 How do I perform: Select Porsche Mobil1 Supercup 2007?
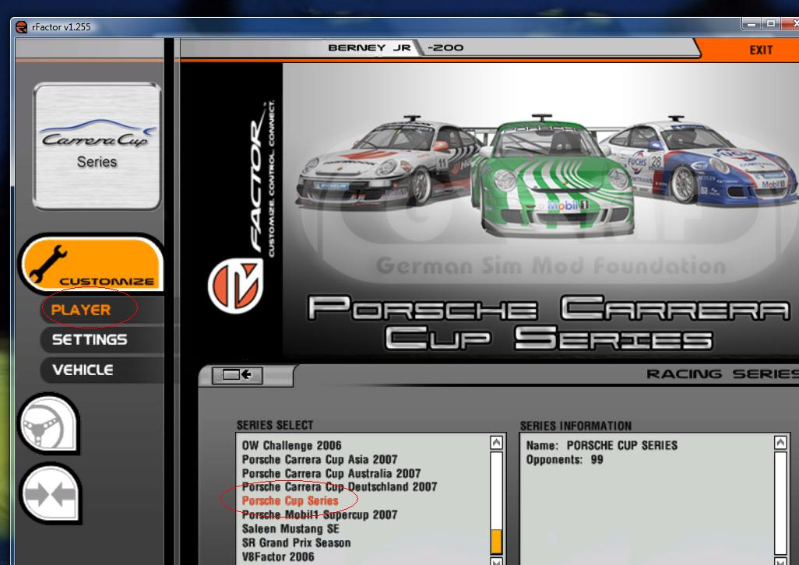tap(319, 515)
